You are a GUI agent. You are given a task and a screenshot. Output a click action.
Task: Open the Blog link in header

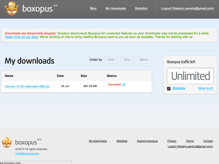pos(93,8)
